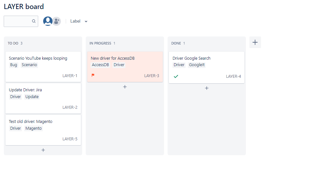The width and height of the screenshot is (330, 181).
Task: Click the green checkmark on LAYER-4
Action: (176, 76)
